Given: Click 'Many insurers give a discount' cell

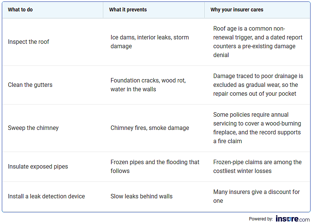Looking at the screenshot, I should click(x=257, y=197).
